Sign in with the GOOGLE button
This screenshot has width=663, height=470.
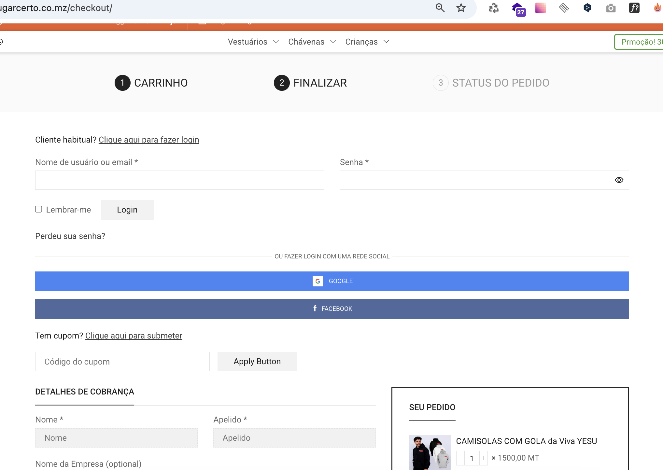point(332,281)
